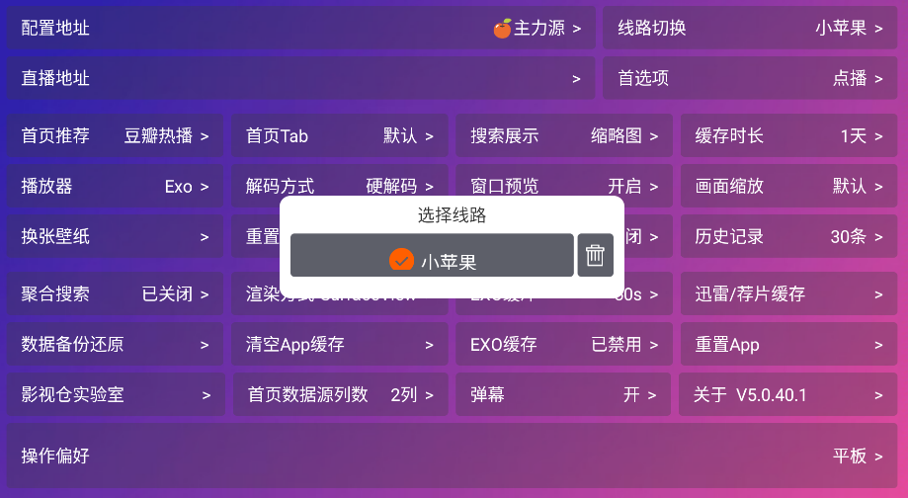This screenshot has width=908, height=498.
Task: Open 首选项 selector showing 点播
Action: point(750,78)
